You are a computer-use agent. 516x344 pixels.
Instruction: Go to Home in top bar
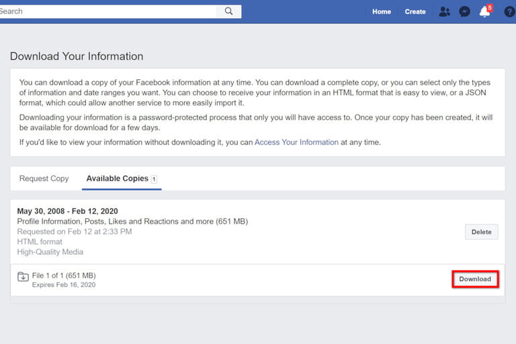382,11
